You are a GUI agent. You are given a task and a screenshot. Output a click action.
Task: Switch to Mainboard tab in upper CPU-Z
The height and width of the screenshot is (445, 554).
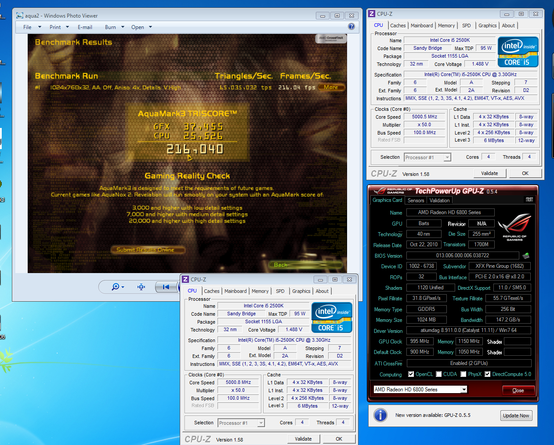[x=422, y=26]
